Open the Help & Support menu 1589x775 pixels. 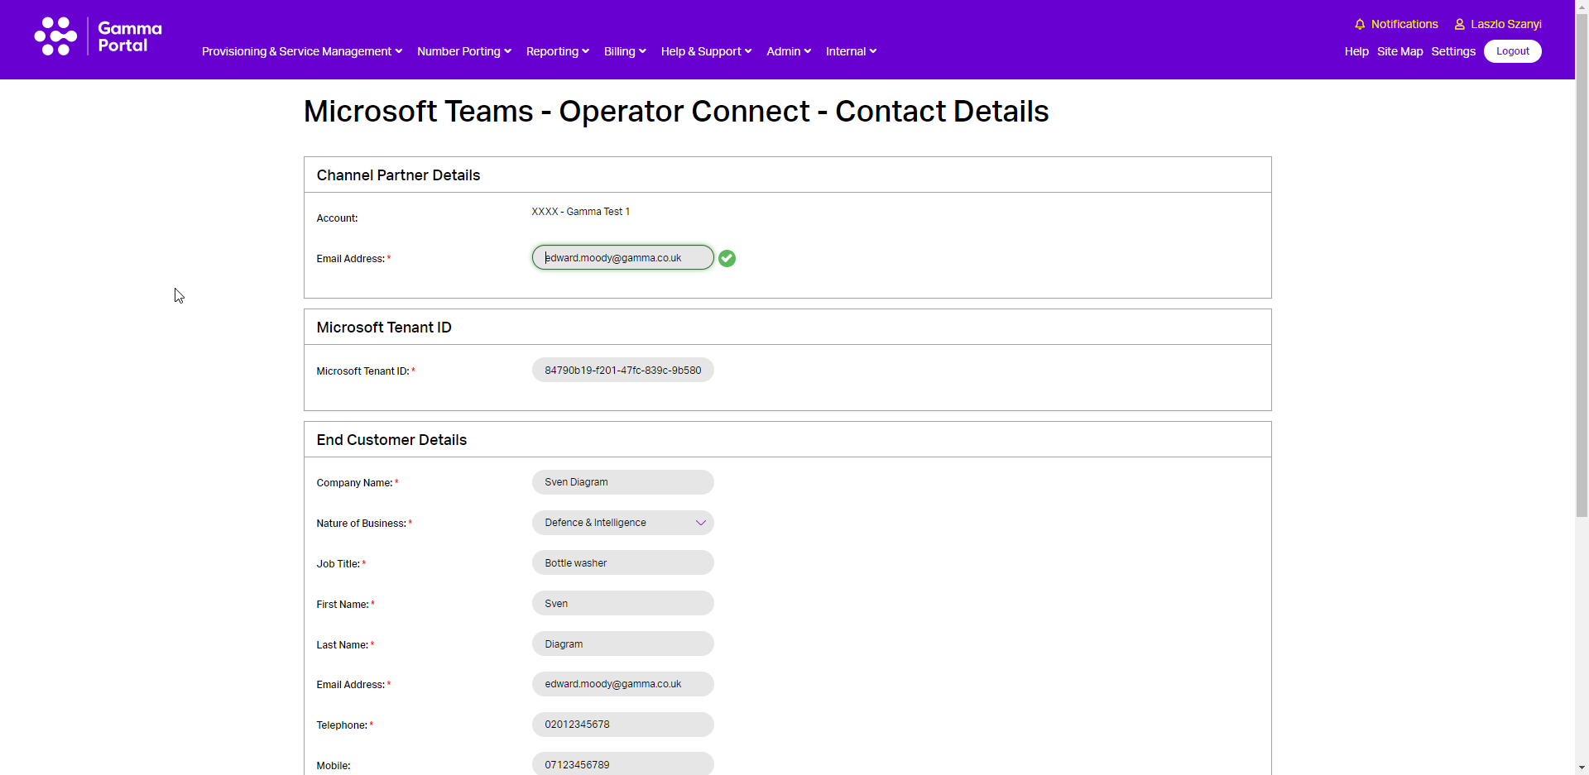coord(706,51)
